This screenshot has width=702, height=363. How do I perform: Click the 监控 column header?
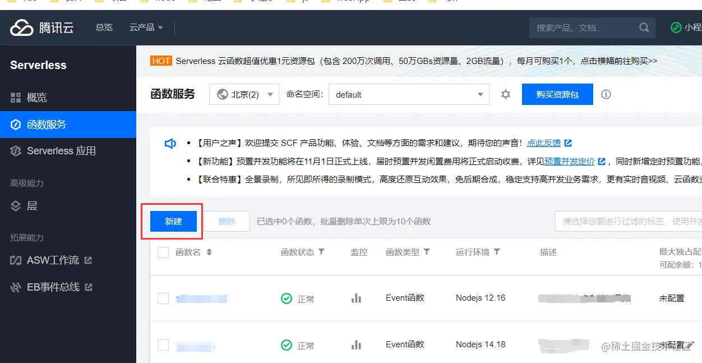[x=359, y=252]
